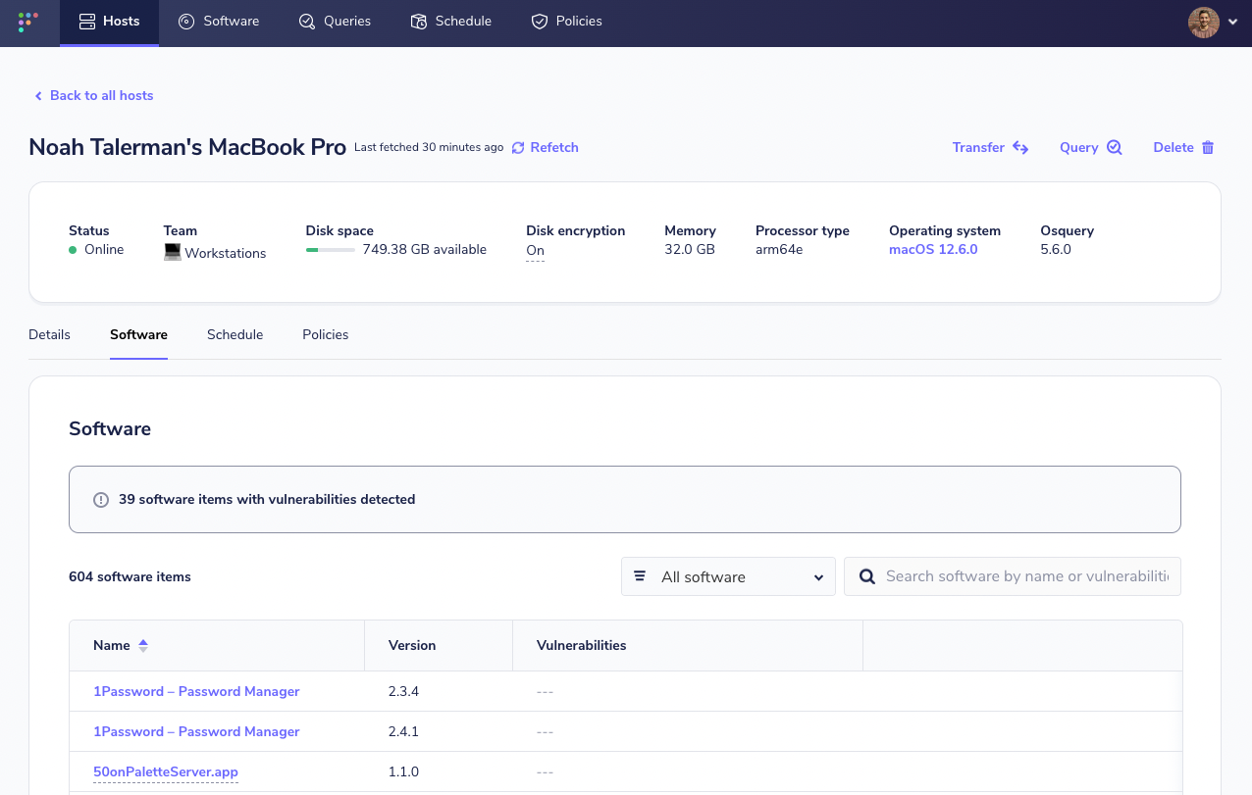The height and width of the screenshot is (795, 1252).
Task: Click the disk space usage bar
Action: point(331,249)
